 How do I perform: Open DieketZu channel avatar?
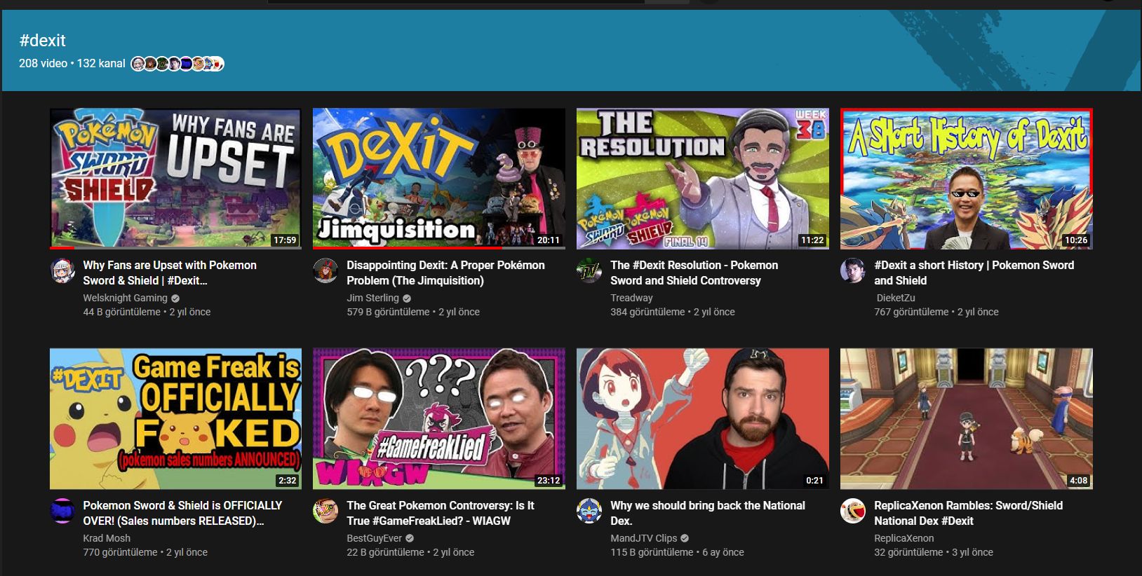tap(853, 270)
